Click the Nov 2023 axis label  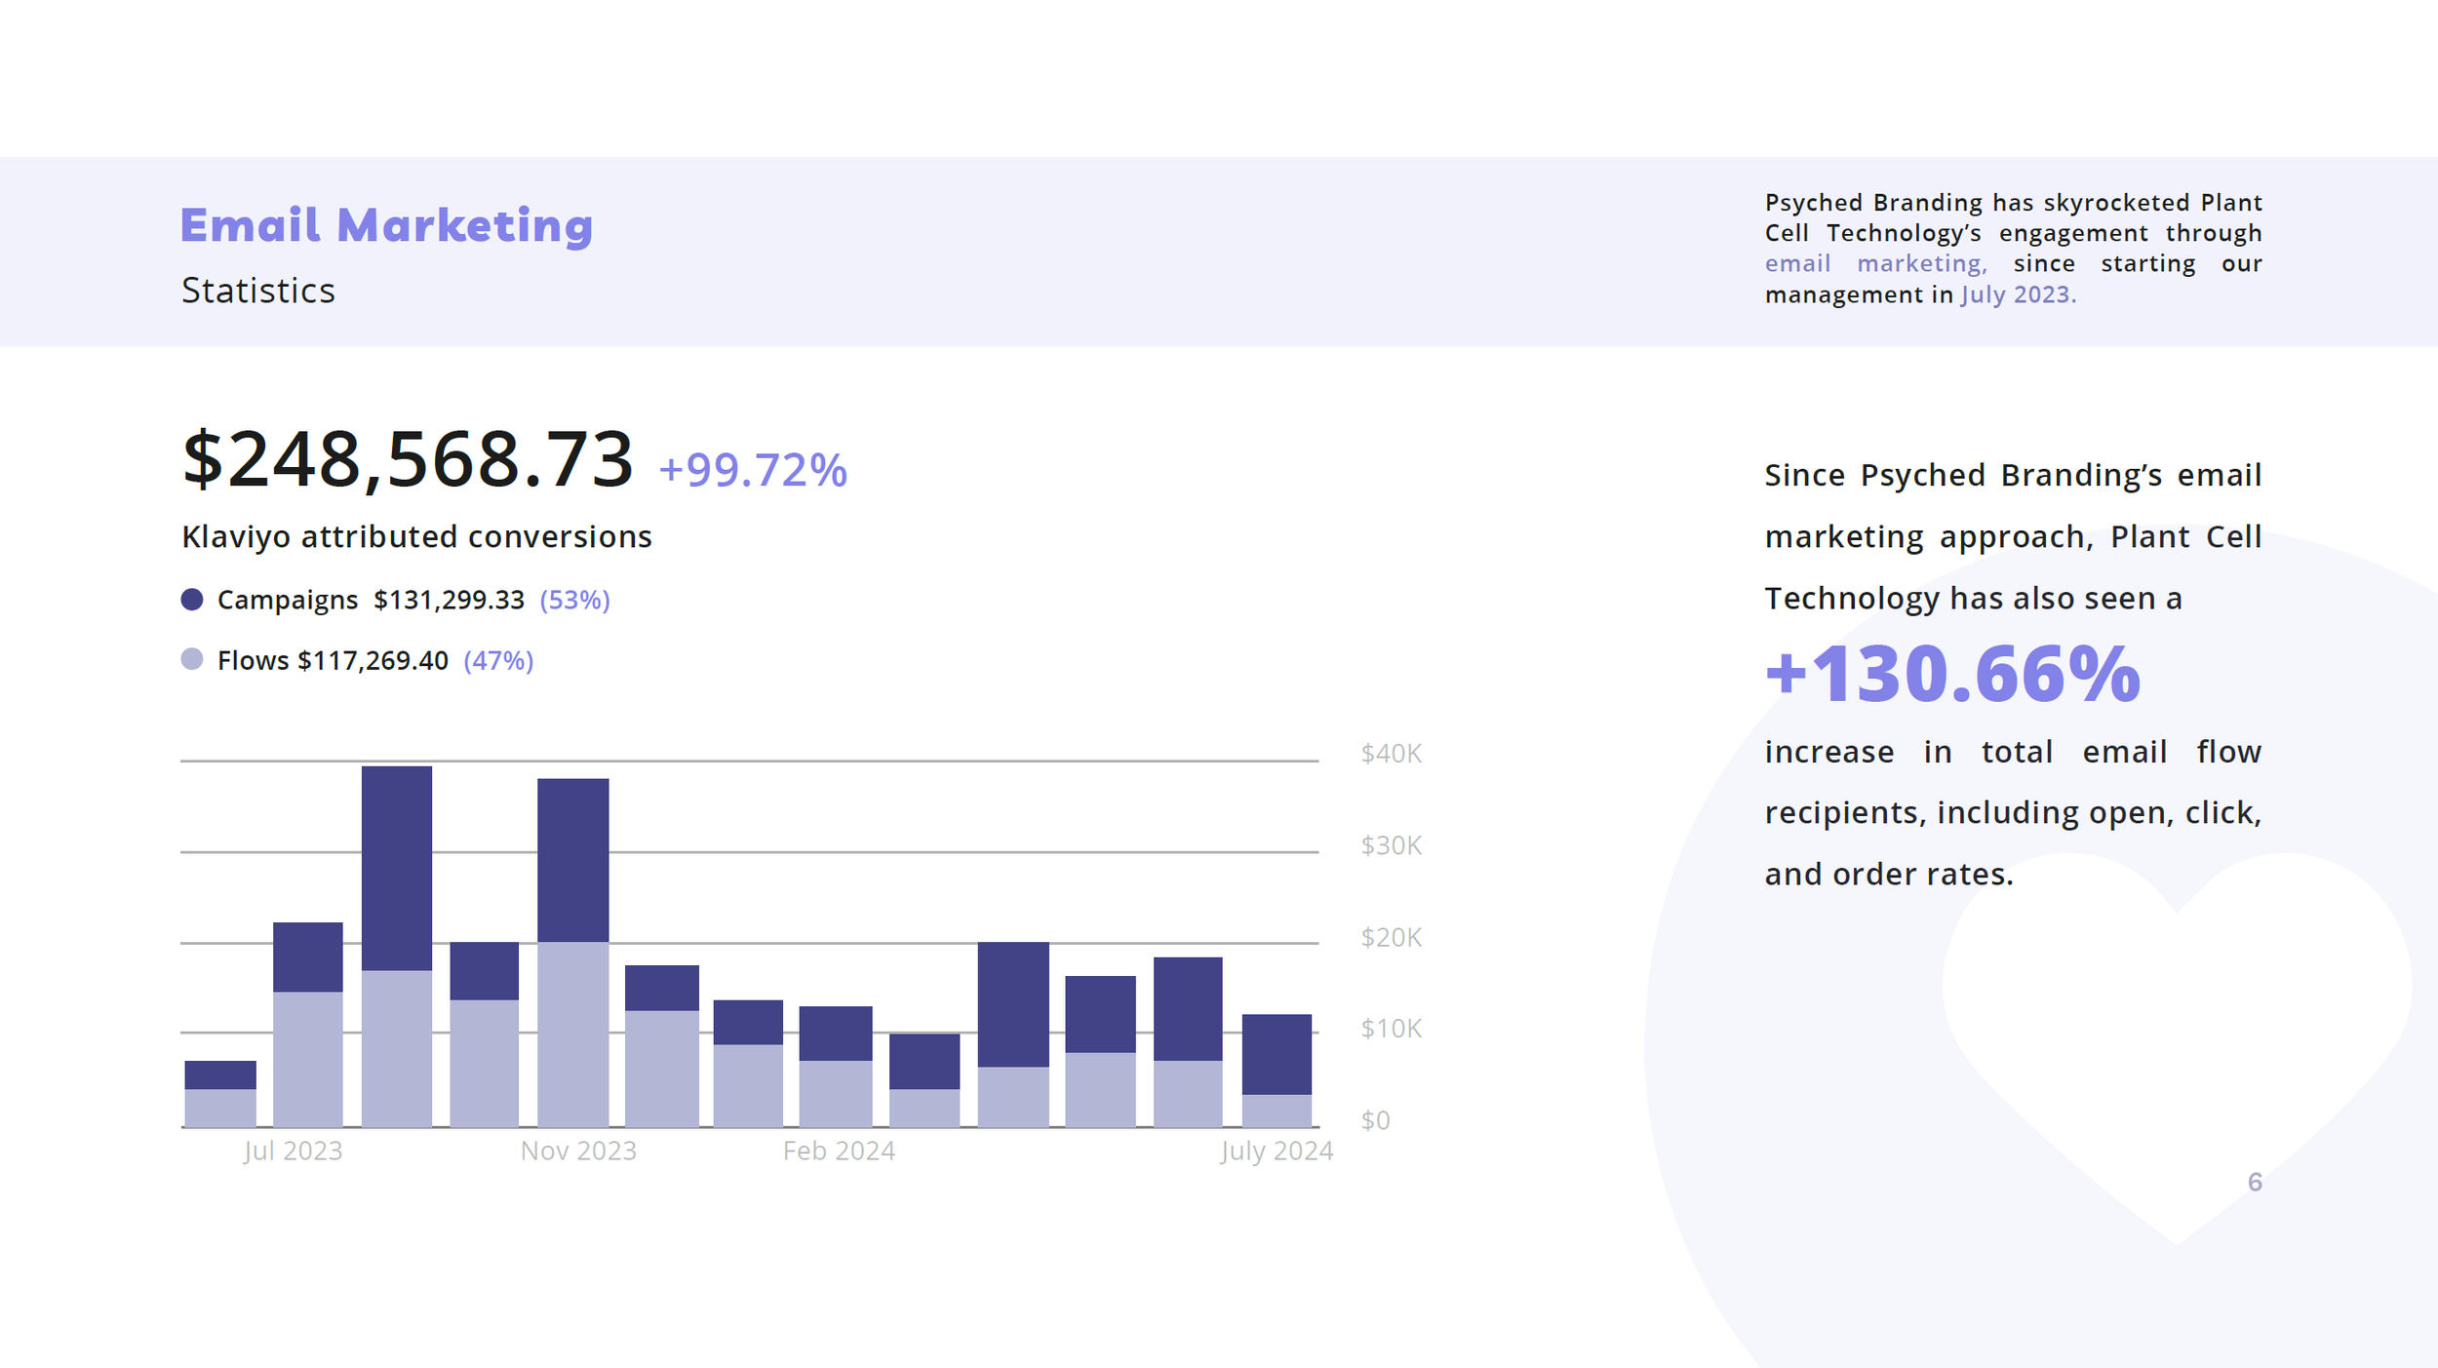(x=578, y=1152)
